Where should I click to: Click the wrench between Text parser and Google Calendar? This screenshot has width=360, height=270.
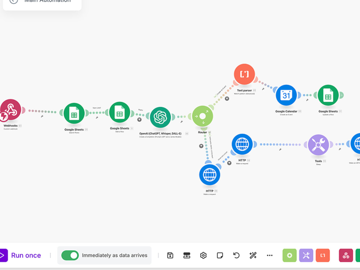(263, 89)
